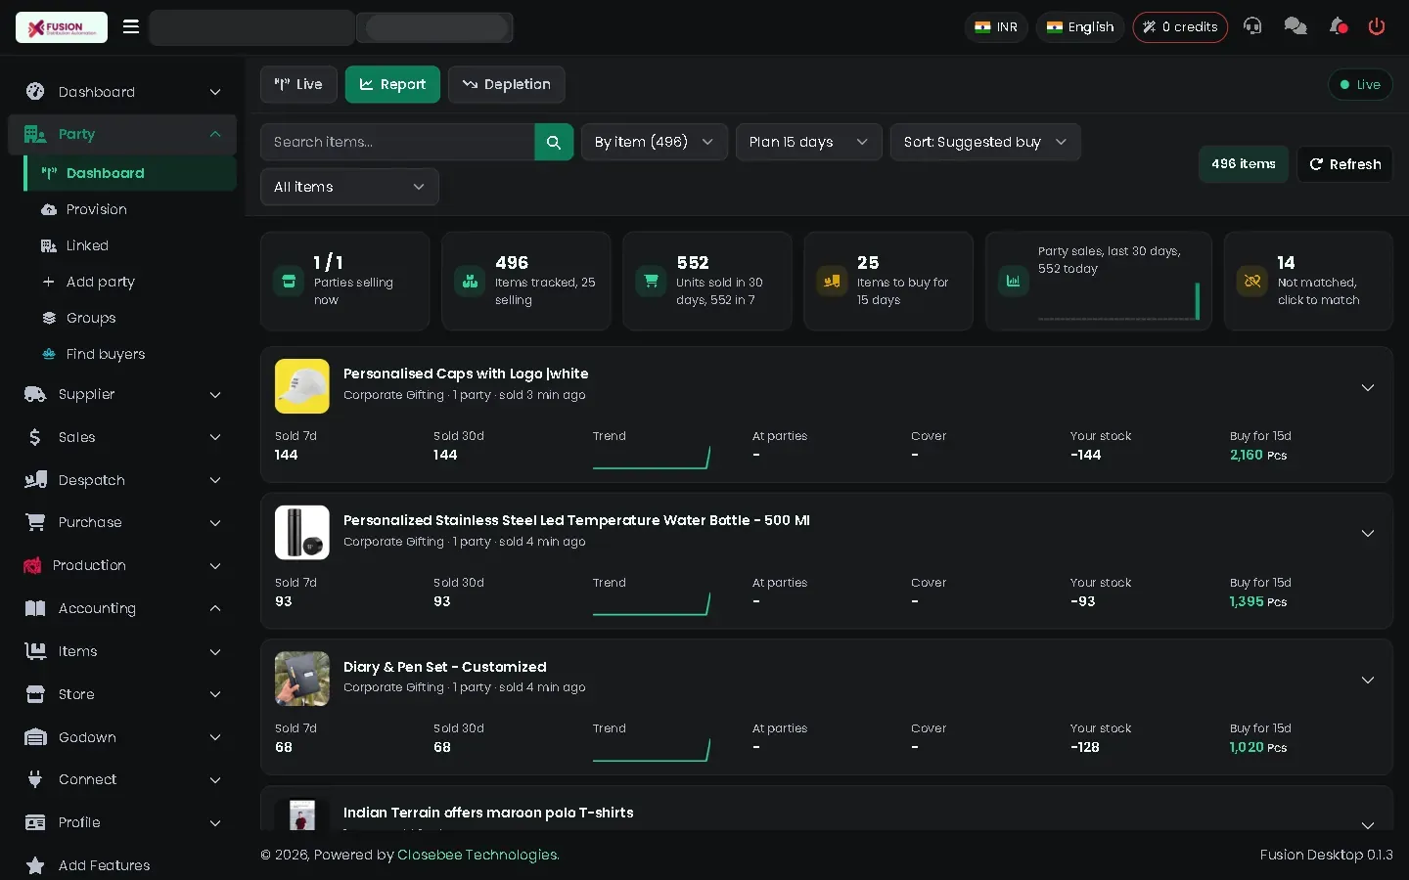The width and height of the screenshot is (1409, 880).
Task: Open the notifications bell icon
Action: click(1338, 26)
